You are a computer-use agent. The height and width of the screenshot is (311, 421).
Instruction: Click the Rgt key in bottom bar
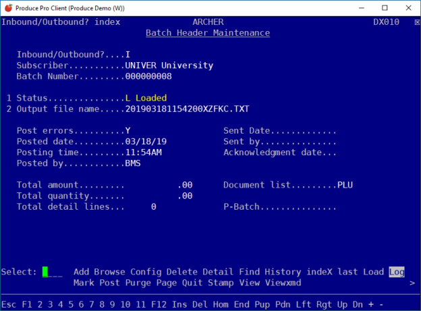pos(325,304)
